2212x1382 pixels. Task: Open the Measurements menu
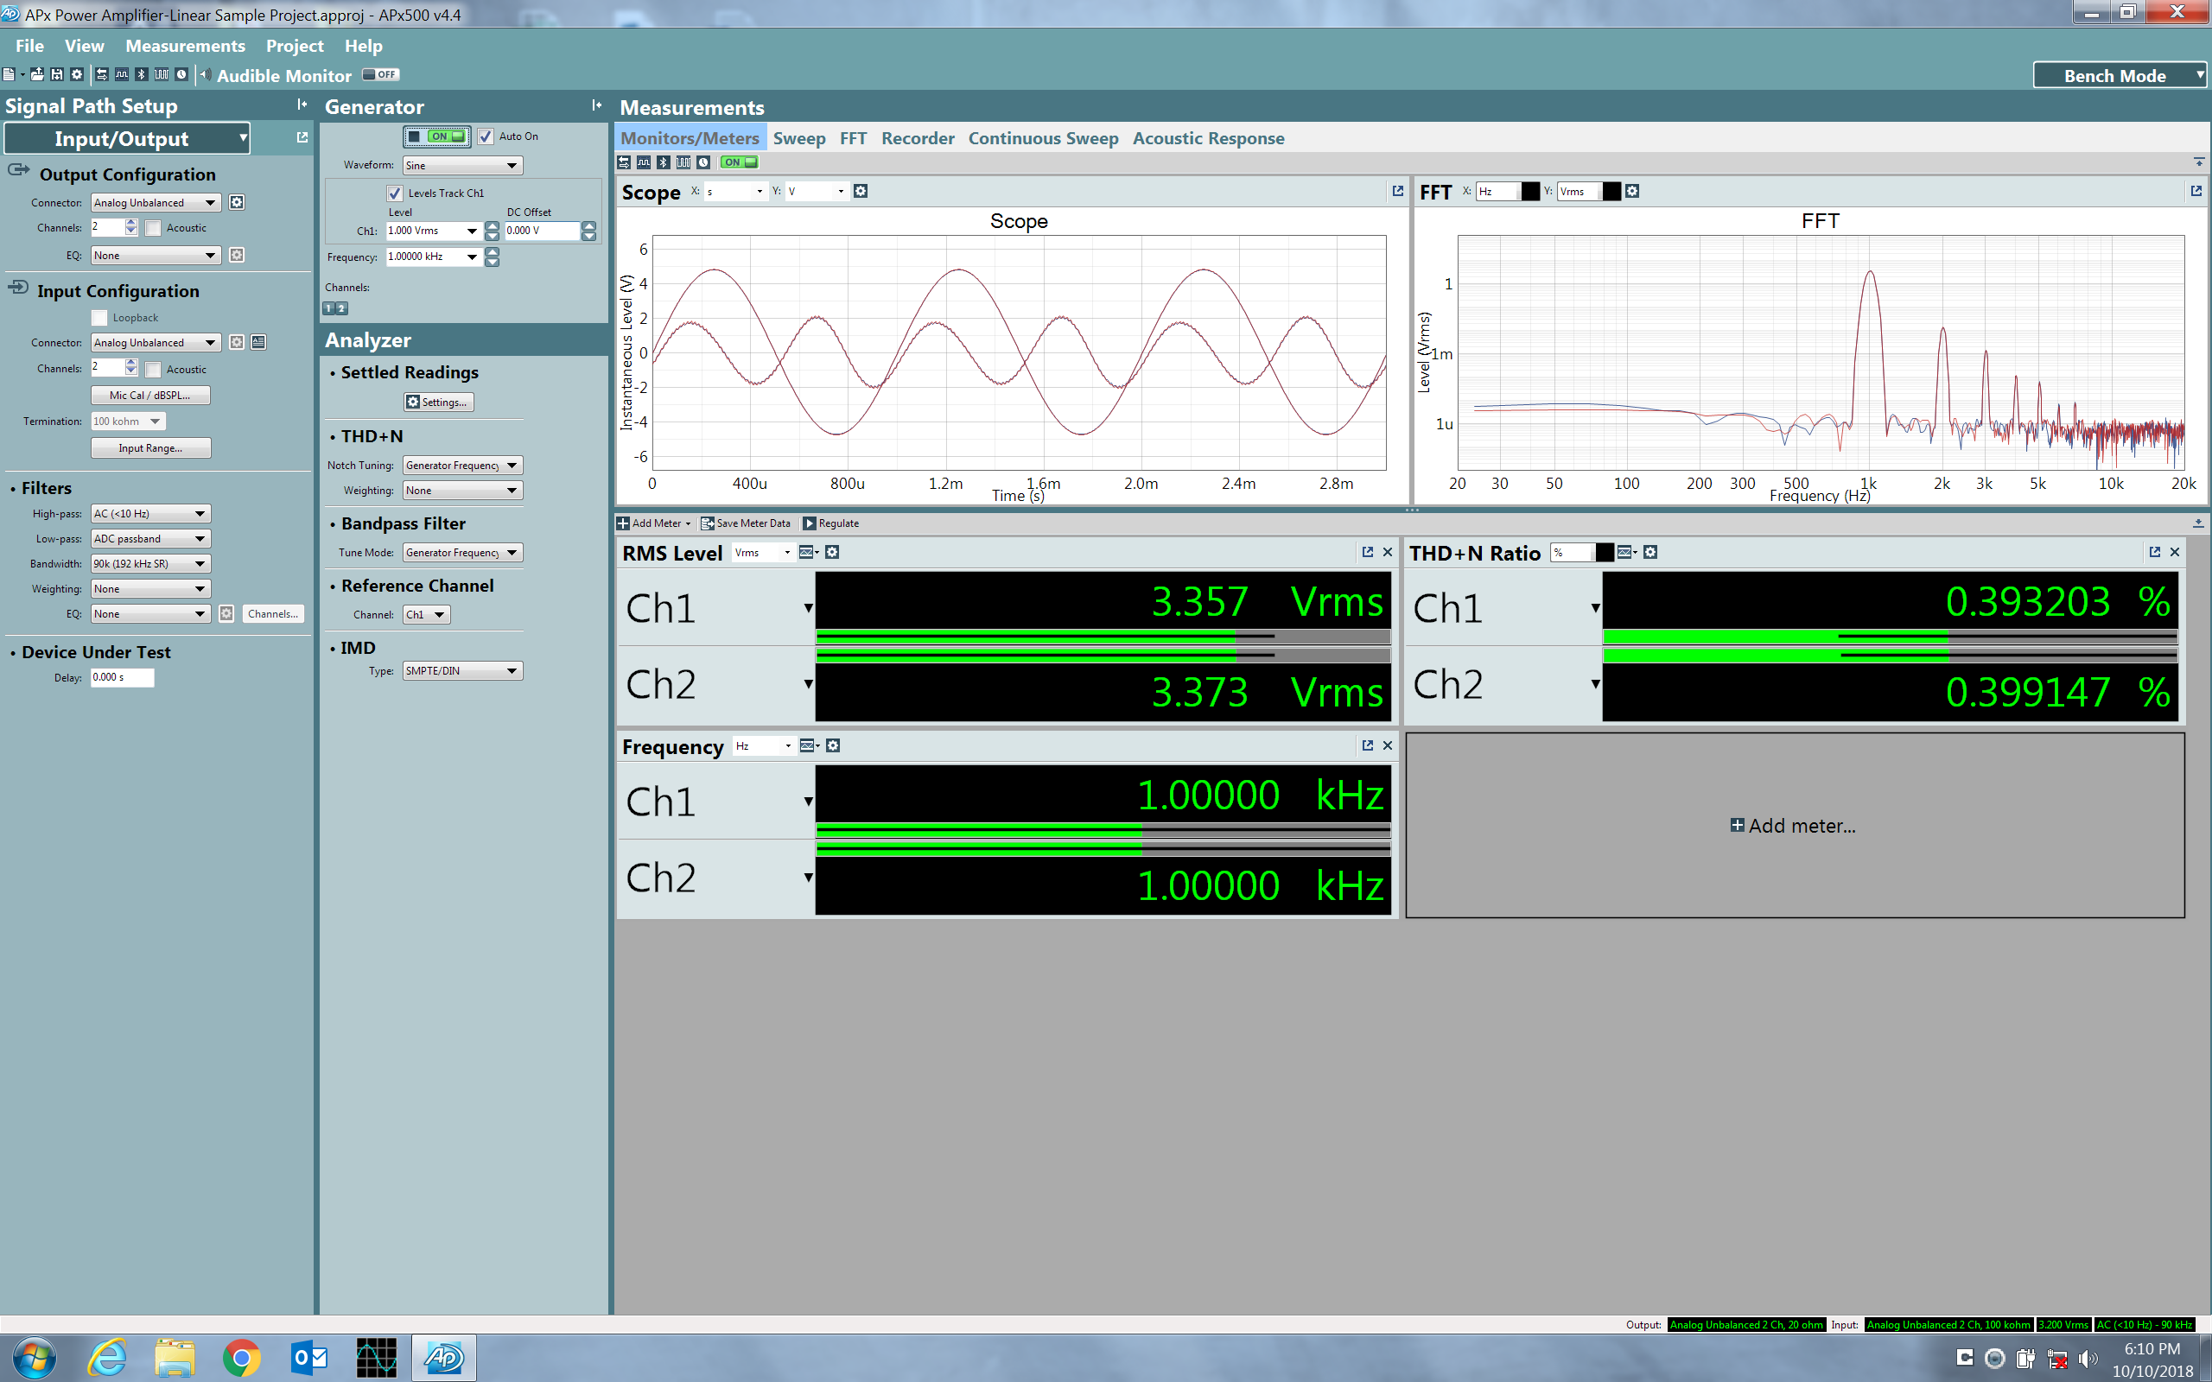[x=185, y=46]
